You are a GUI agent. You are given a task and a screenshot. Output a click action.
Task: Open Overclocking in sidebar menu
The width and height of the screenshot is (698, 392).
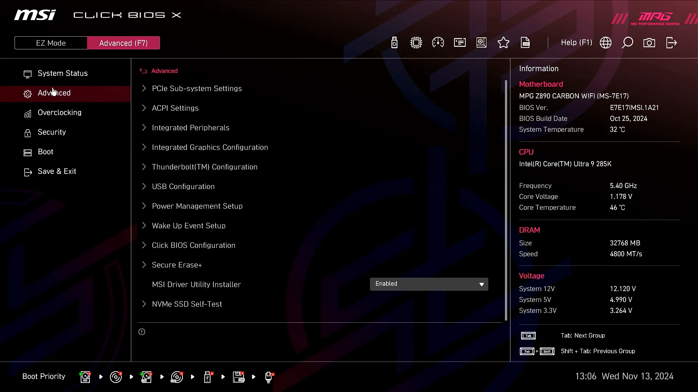coord(60,113)
